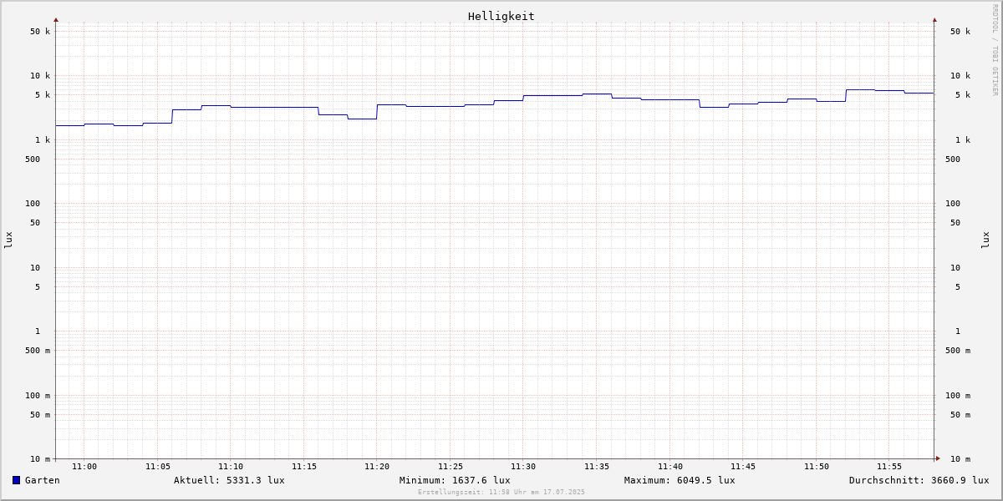Click the left axis 50 k label

(x=40, y=32)
